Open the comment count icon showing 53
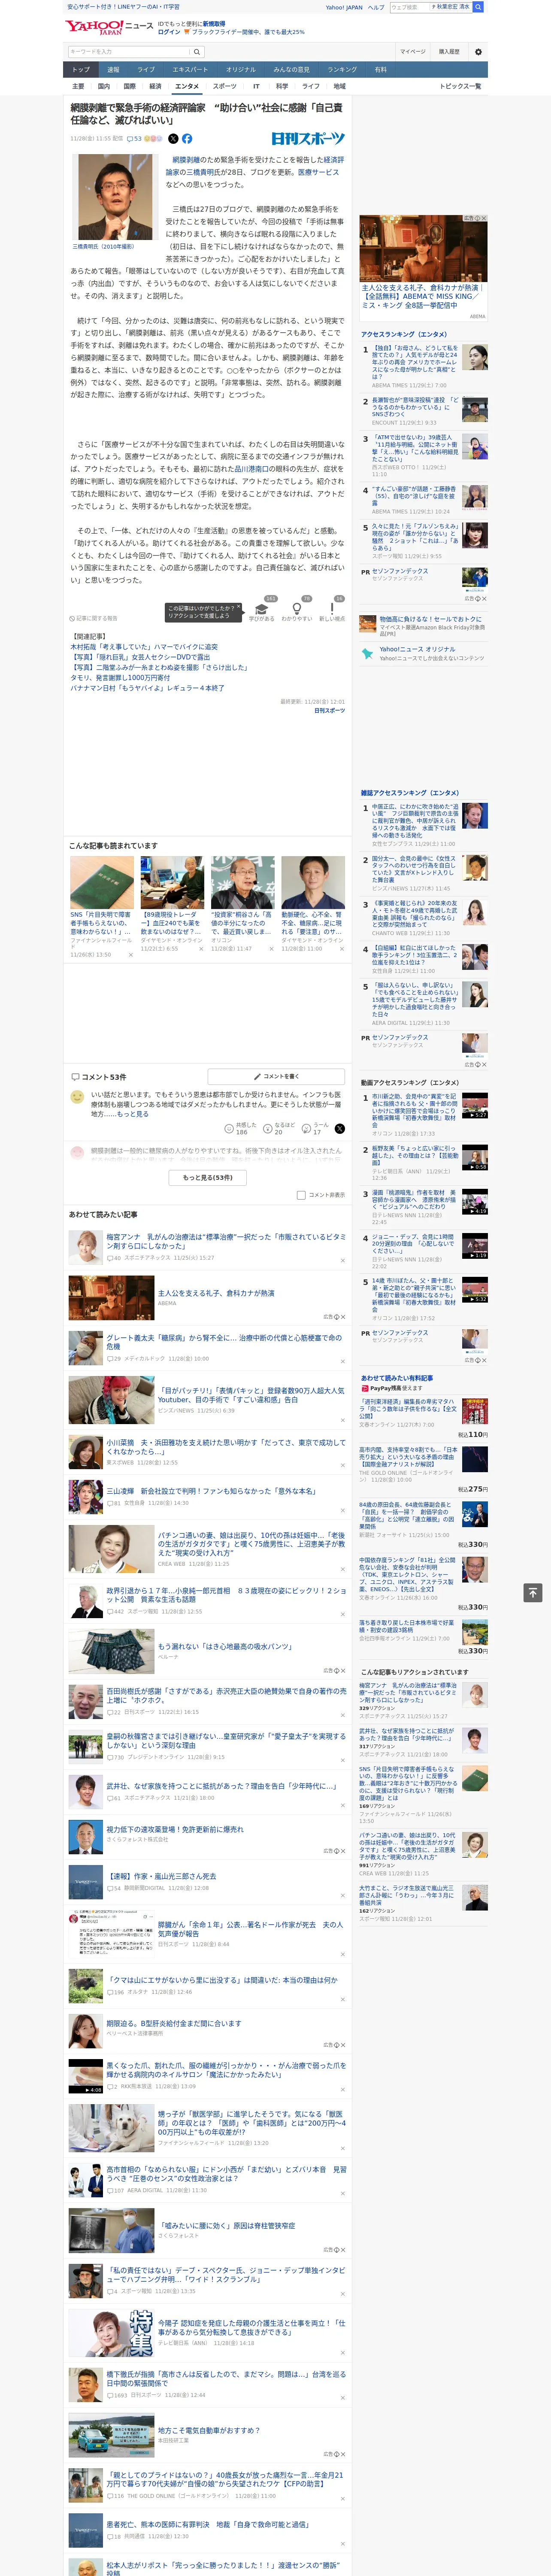This screenshot has width=551, height=2576. coord(133,139)
